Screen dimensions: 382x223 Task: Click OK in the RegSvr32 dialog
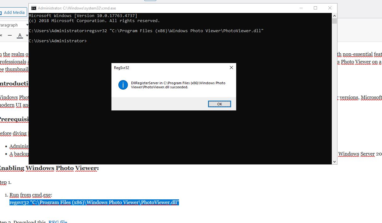coord(219,104)
